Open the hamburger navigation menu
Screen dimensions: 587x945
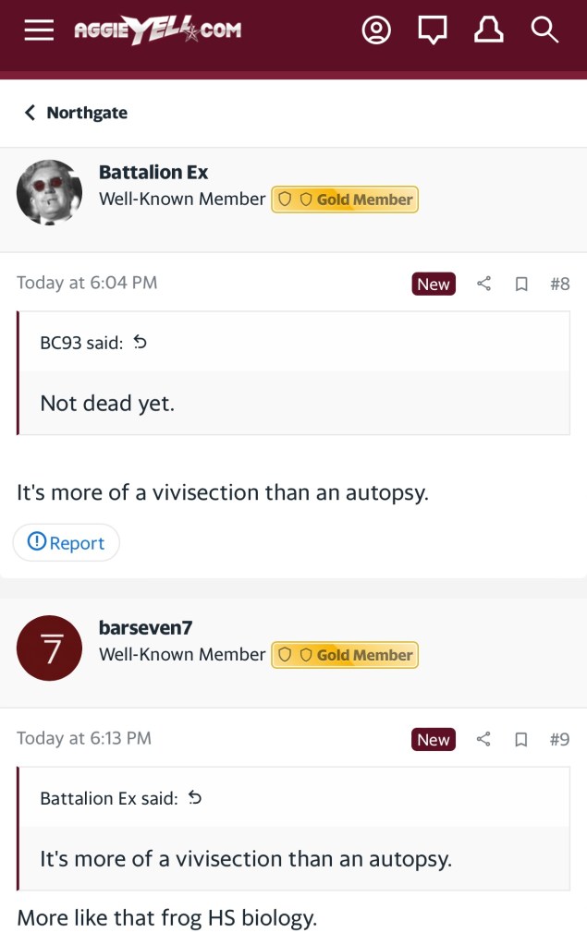tap(39, 30)
